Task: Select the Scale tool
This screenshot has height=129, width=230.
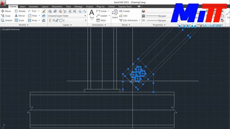Action: tap(19, 20)
